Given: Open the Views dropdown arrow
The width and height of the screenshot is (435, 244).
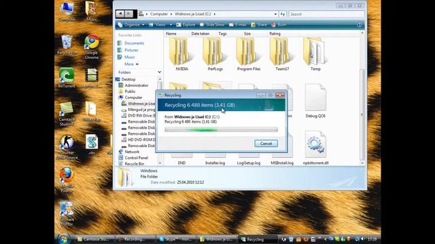Looking at the screenshot, I should (171, 24).
